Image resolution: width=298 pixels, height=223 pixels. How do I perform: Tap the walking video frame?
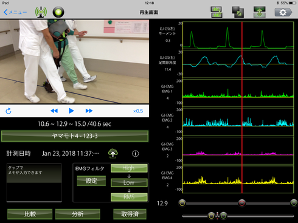[74, 61]
